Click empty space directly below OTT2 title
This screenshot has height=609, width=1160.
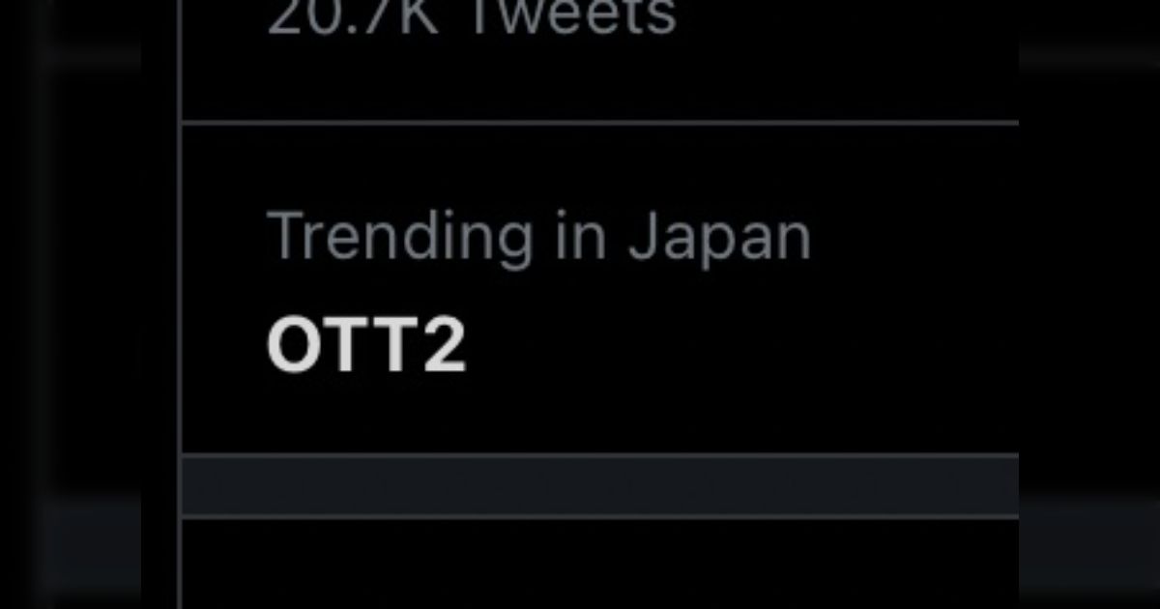pyautogui.click(x=366, y=411)
